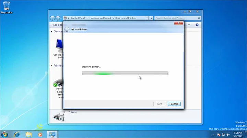Image resolution: width=247 pixels, height=138 pixels.
Task: Click the details pane printer and camera icon
Action: (x=59, y=116)
